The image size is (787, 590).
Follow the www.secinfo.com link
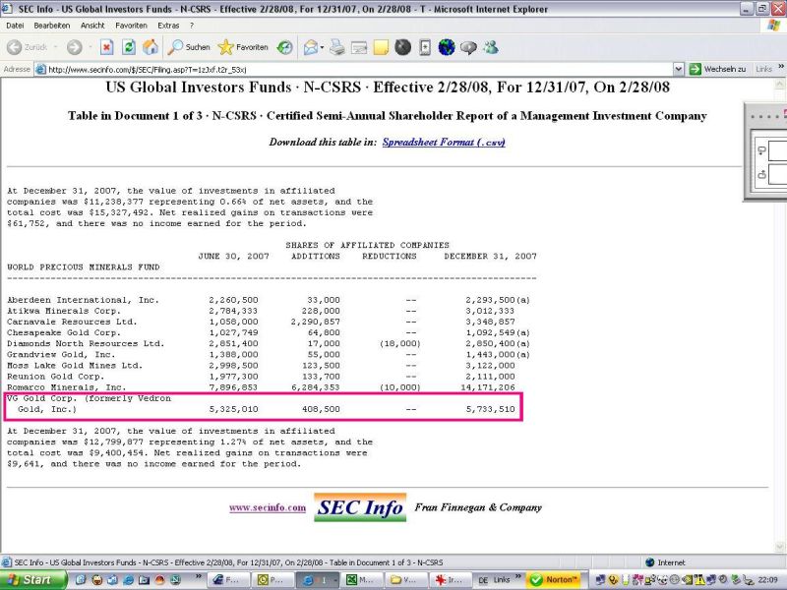pyautogui.click(x=268, y=507)
